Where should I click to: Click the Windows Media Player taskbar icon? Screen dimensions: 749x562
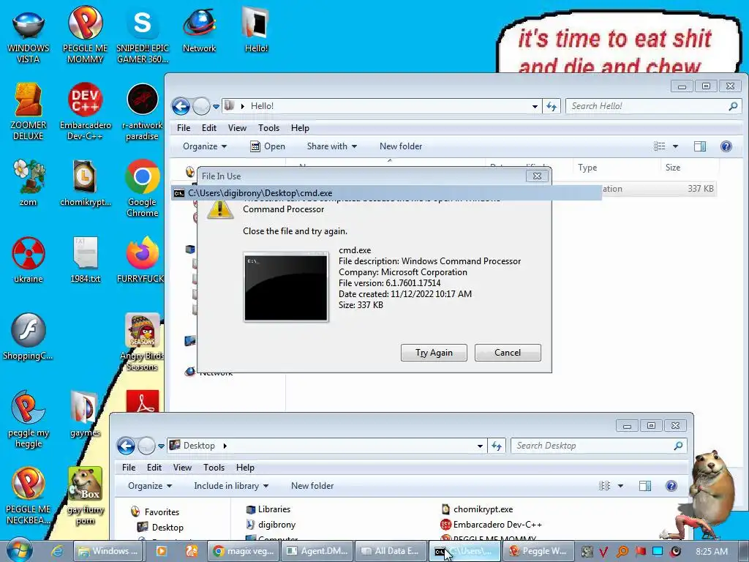click(162, 551)
